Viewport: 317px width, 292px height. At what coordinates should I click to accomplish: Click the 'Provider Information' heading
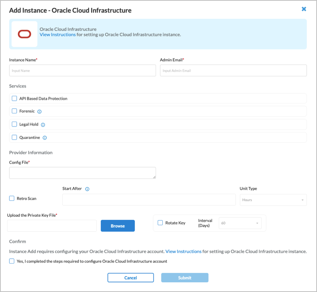31,153
